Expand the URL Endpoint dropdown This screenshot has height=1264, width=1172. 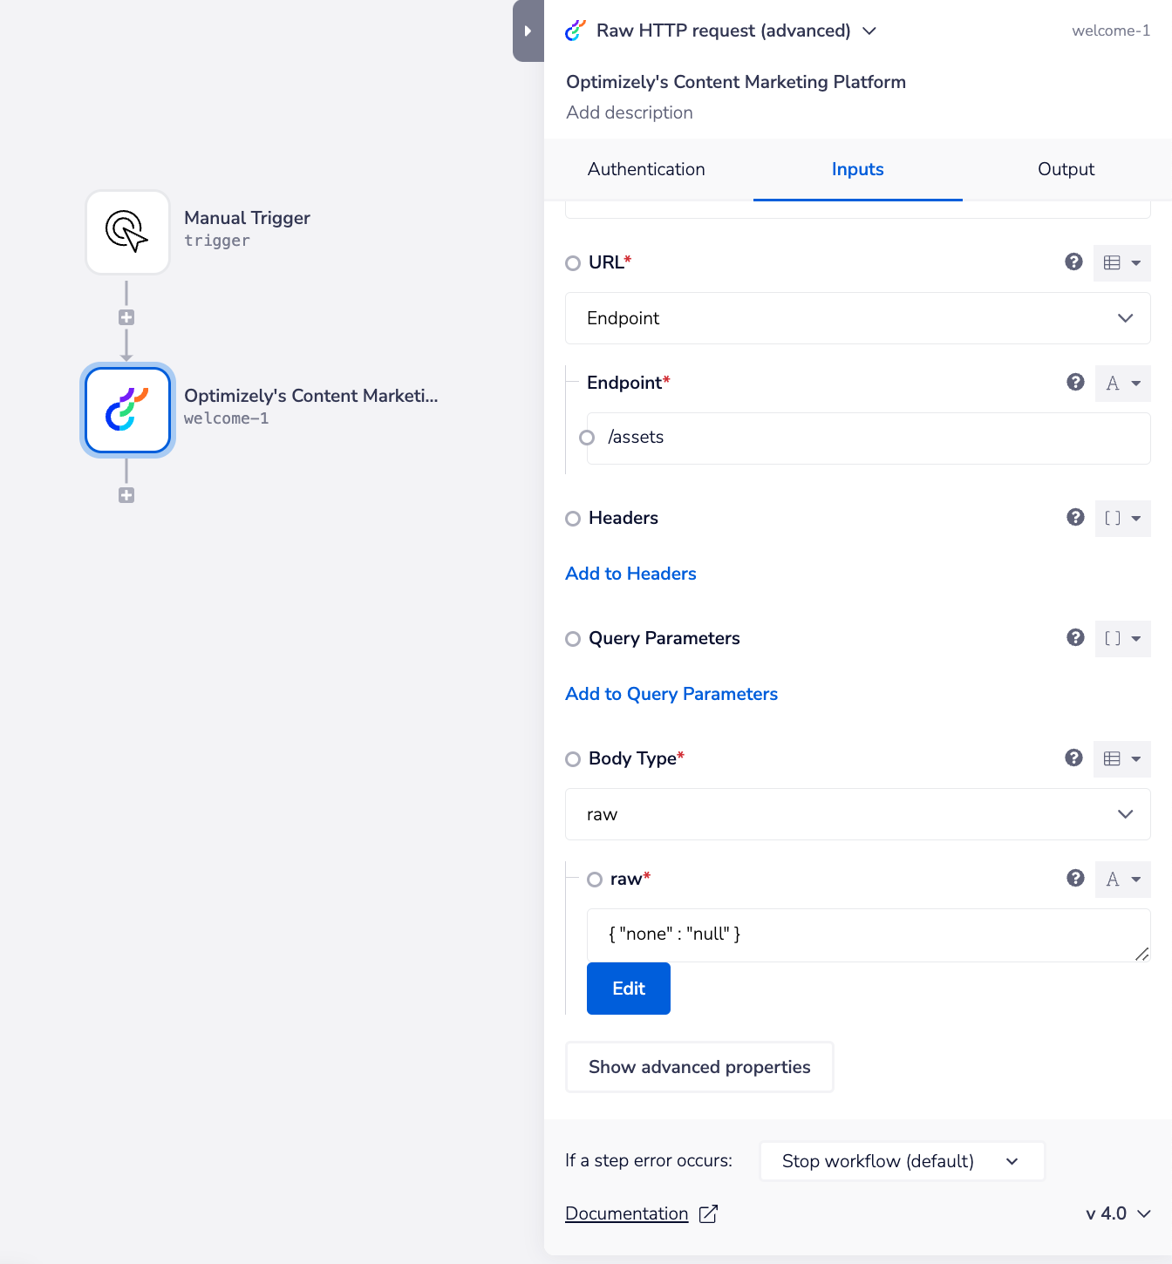click(x=857, y=318)
